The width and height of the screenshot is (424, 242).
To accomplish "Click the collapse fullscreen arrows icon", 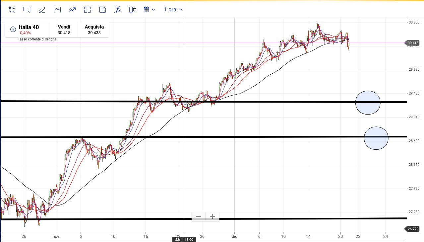I will pos(12,10).
